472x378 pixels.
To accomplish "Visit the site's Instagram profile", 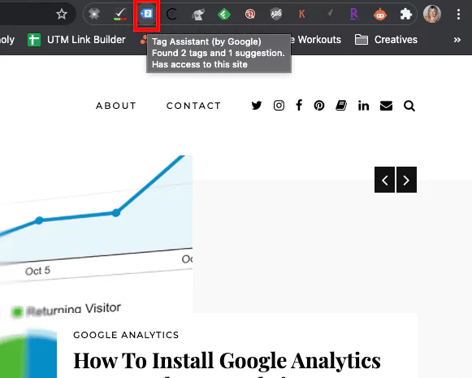I will coord(279,106).
